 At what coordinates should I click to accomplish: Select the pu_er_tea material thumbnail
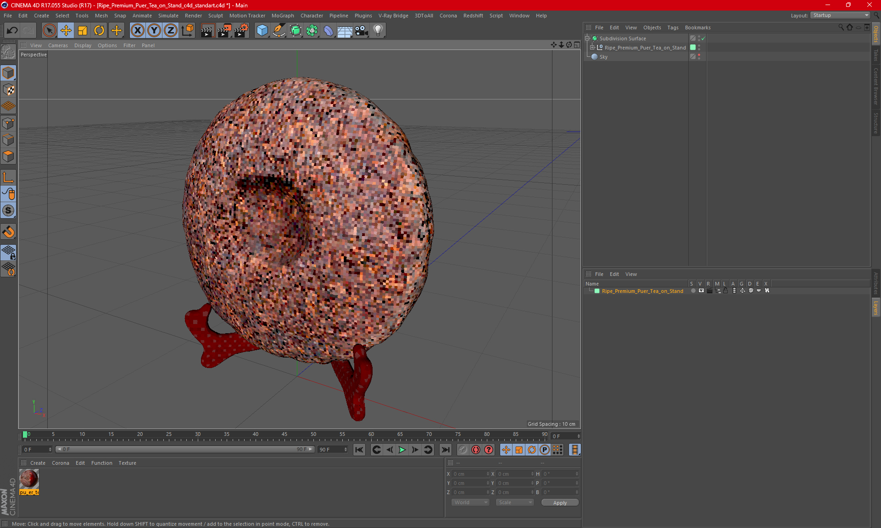coord(29,479)
